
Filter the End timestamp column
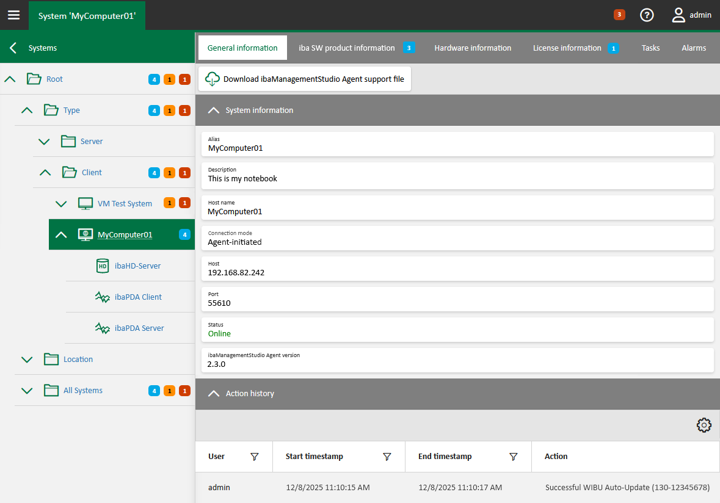513,457
